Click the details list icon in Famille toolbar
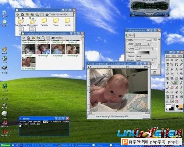The image size is (184, 147). [x=48, y=38]
